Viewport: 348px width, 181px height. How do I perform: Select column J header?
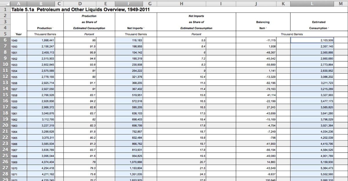[256, 3]
